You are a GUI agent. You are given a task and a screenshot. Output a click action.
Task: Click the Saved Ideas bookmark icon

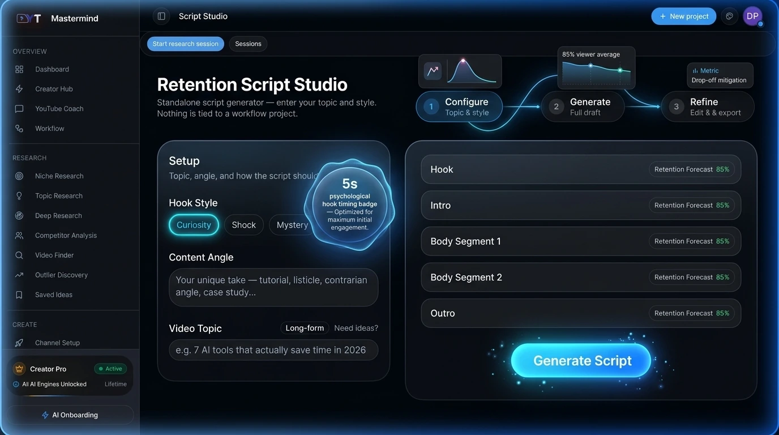[x=19, y=295]
